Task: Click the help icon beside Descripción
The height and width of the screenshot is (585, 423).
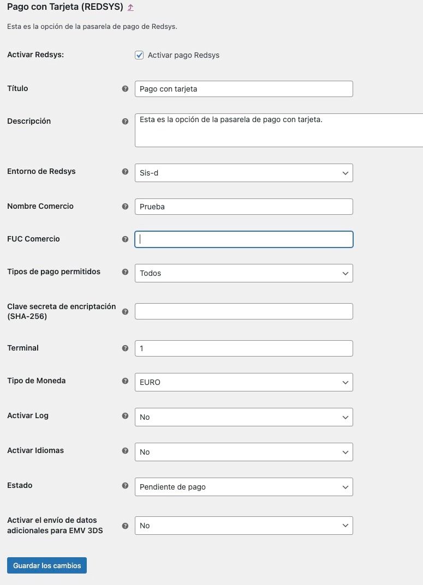Action: coord(125,121)
